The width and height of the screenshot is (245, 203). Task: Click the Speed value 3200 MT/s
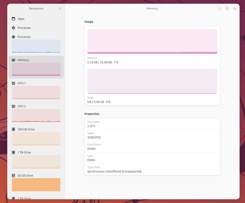94,137
